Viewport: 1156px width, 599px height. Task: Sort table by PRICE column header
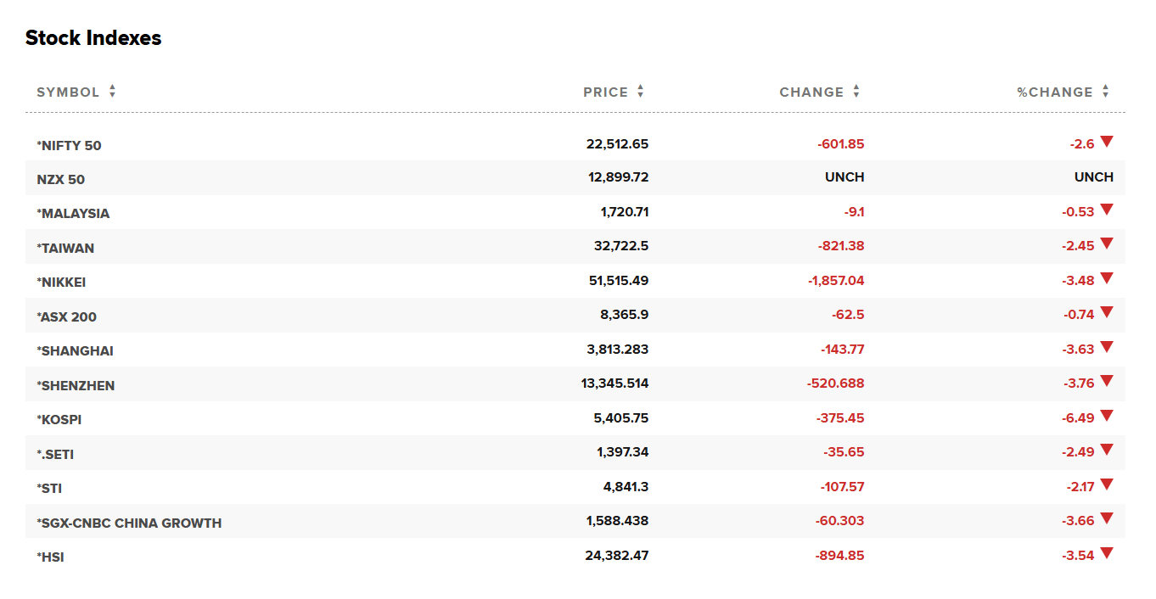[605, 92]
